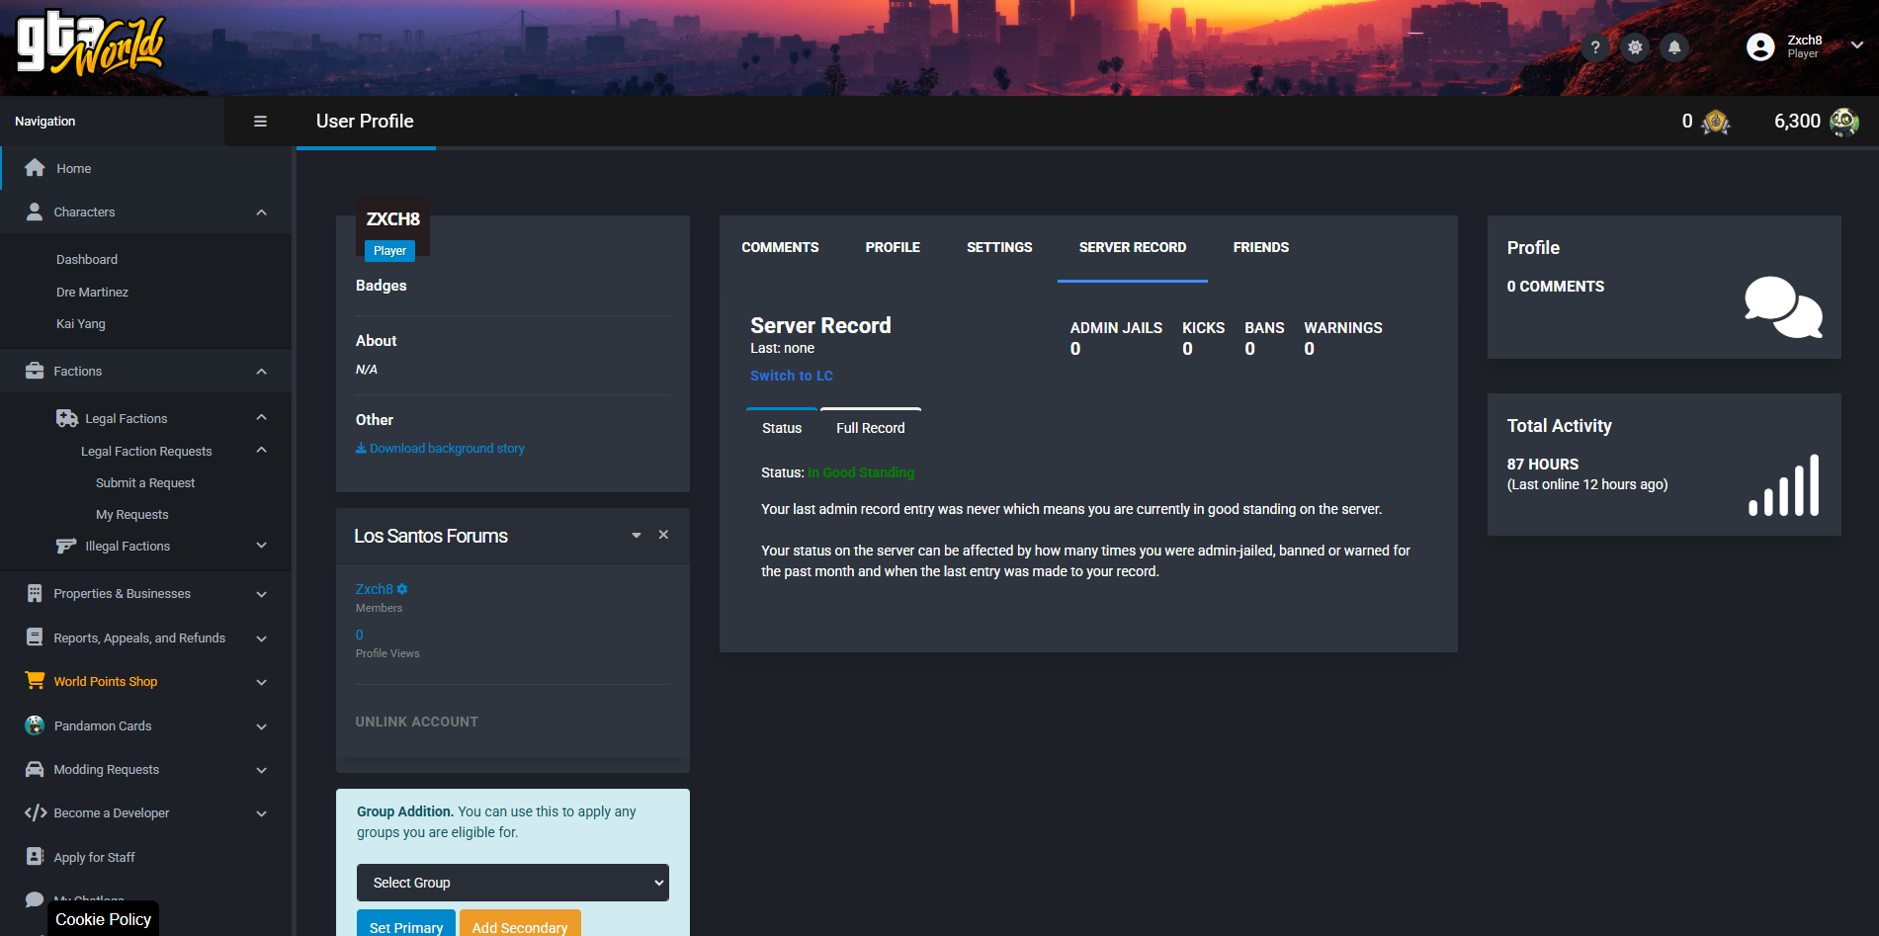Expand the Modding Requests chevron

(x=261, y=770)
